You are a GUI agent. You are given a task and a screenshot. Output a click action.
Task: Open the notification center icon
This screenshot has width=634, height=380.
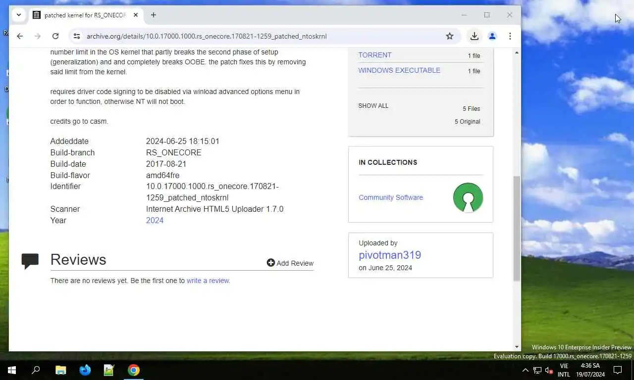click(618, 370)
